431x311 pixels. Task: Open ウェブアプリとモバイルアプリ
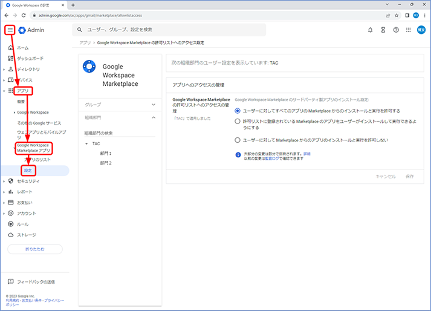click(42, 134)
